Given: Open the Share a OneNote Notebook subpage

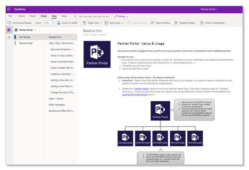Looking at the screenshot, I should coord(61,62).
